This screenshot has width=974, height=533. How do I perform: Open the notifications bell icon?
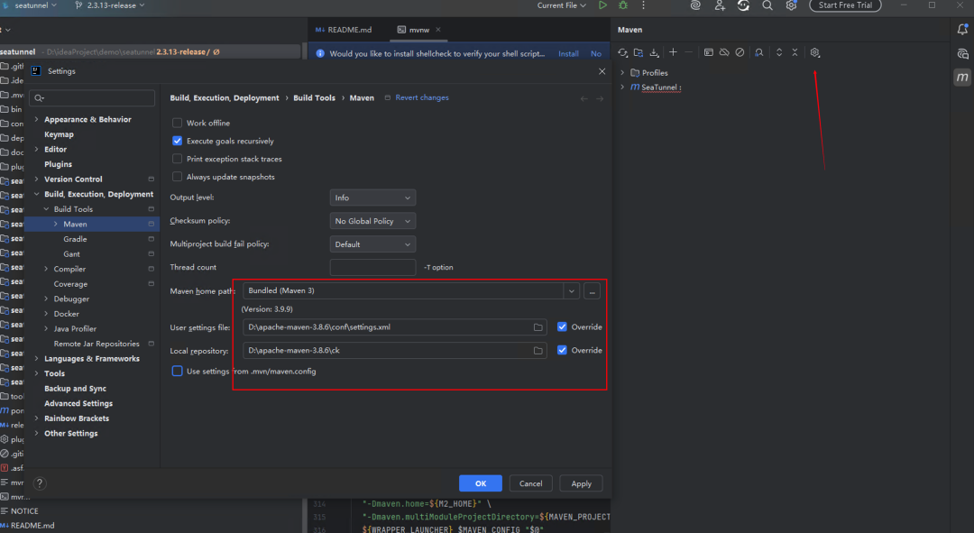pos(962,29)
